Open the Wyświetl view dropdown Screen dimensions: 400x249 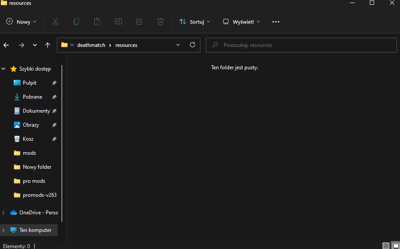coord(241,21)
